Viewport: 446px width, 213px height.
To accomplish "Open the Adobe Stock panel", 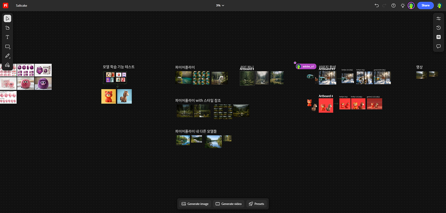I will pos(439,37).
